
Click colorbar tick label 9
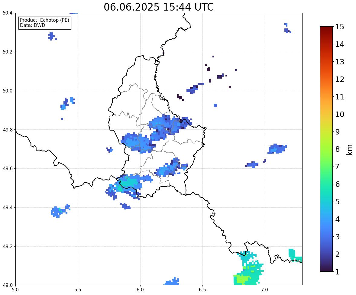(x=338, y=132)
